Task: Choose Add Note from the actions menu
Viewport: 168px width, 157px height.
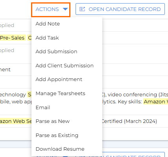Action: click(x=48, y=24)
